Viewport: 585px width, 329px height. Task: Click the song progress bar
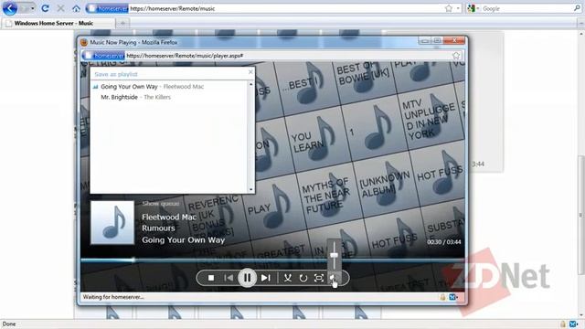tap(272, 260)
